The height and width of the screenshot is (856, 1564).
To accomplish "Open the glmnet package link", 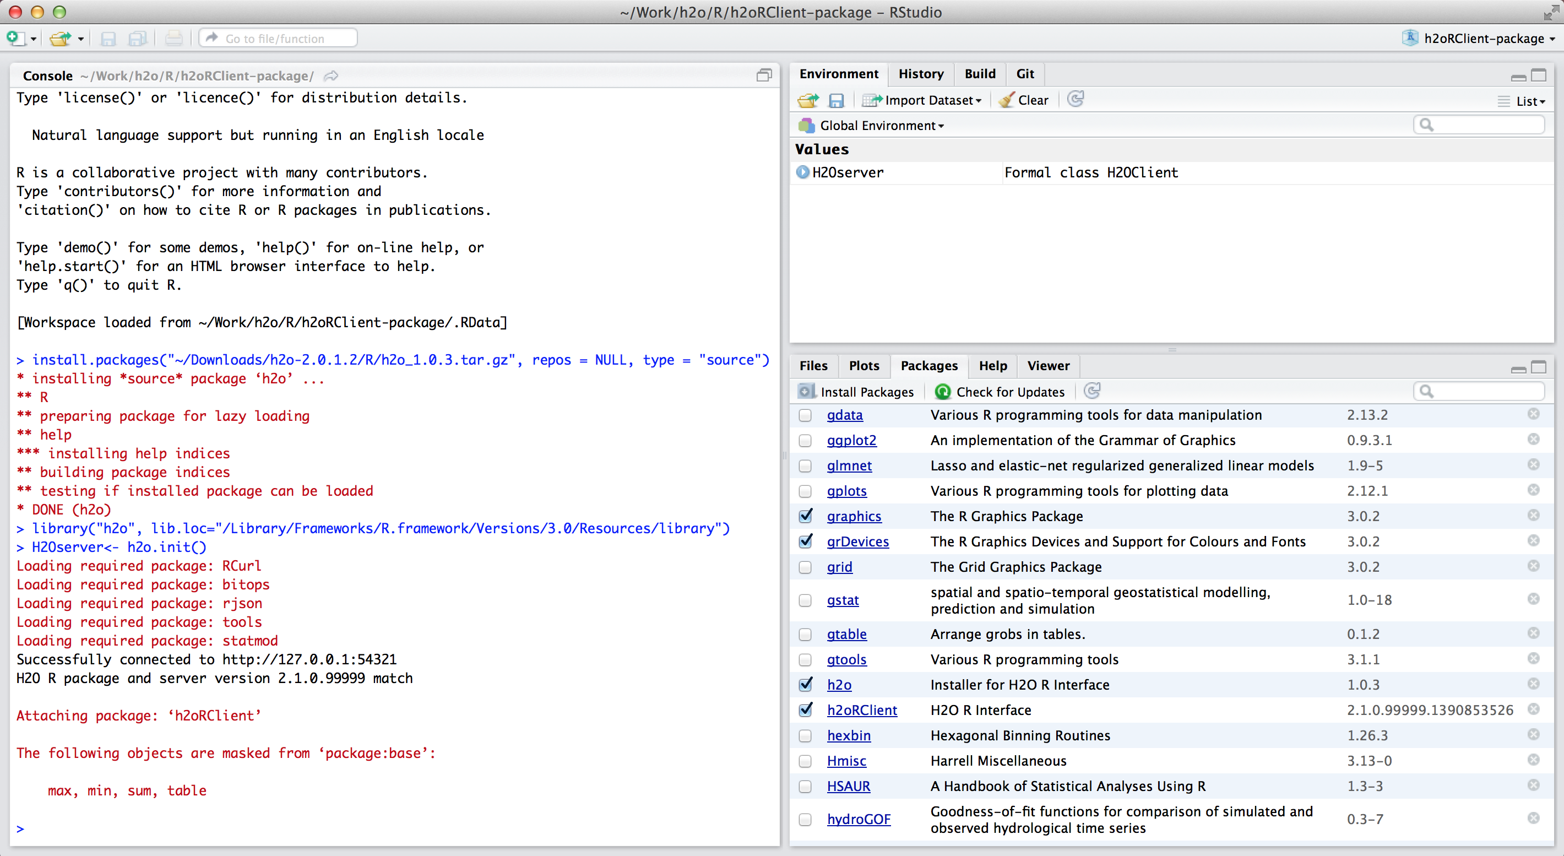I will pos(849,465).
